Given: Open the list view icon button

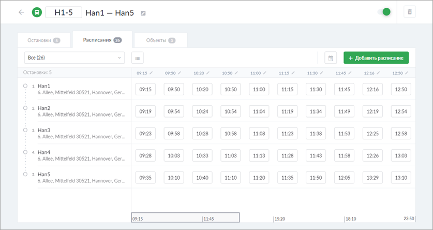Looking at the screenshot, I should [137, 58].
